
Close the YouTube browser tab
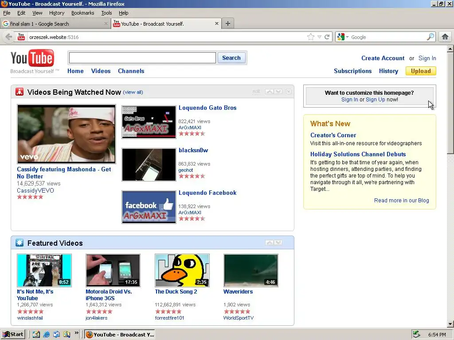216,24
